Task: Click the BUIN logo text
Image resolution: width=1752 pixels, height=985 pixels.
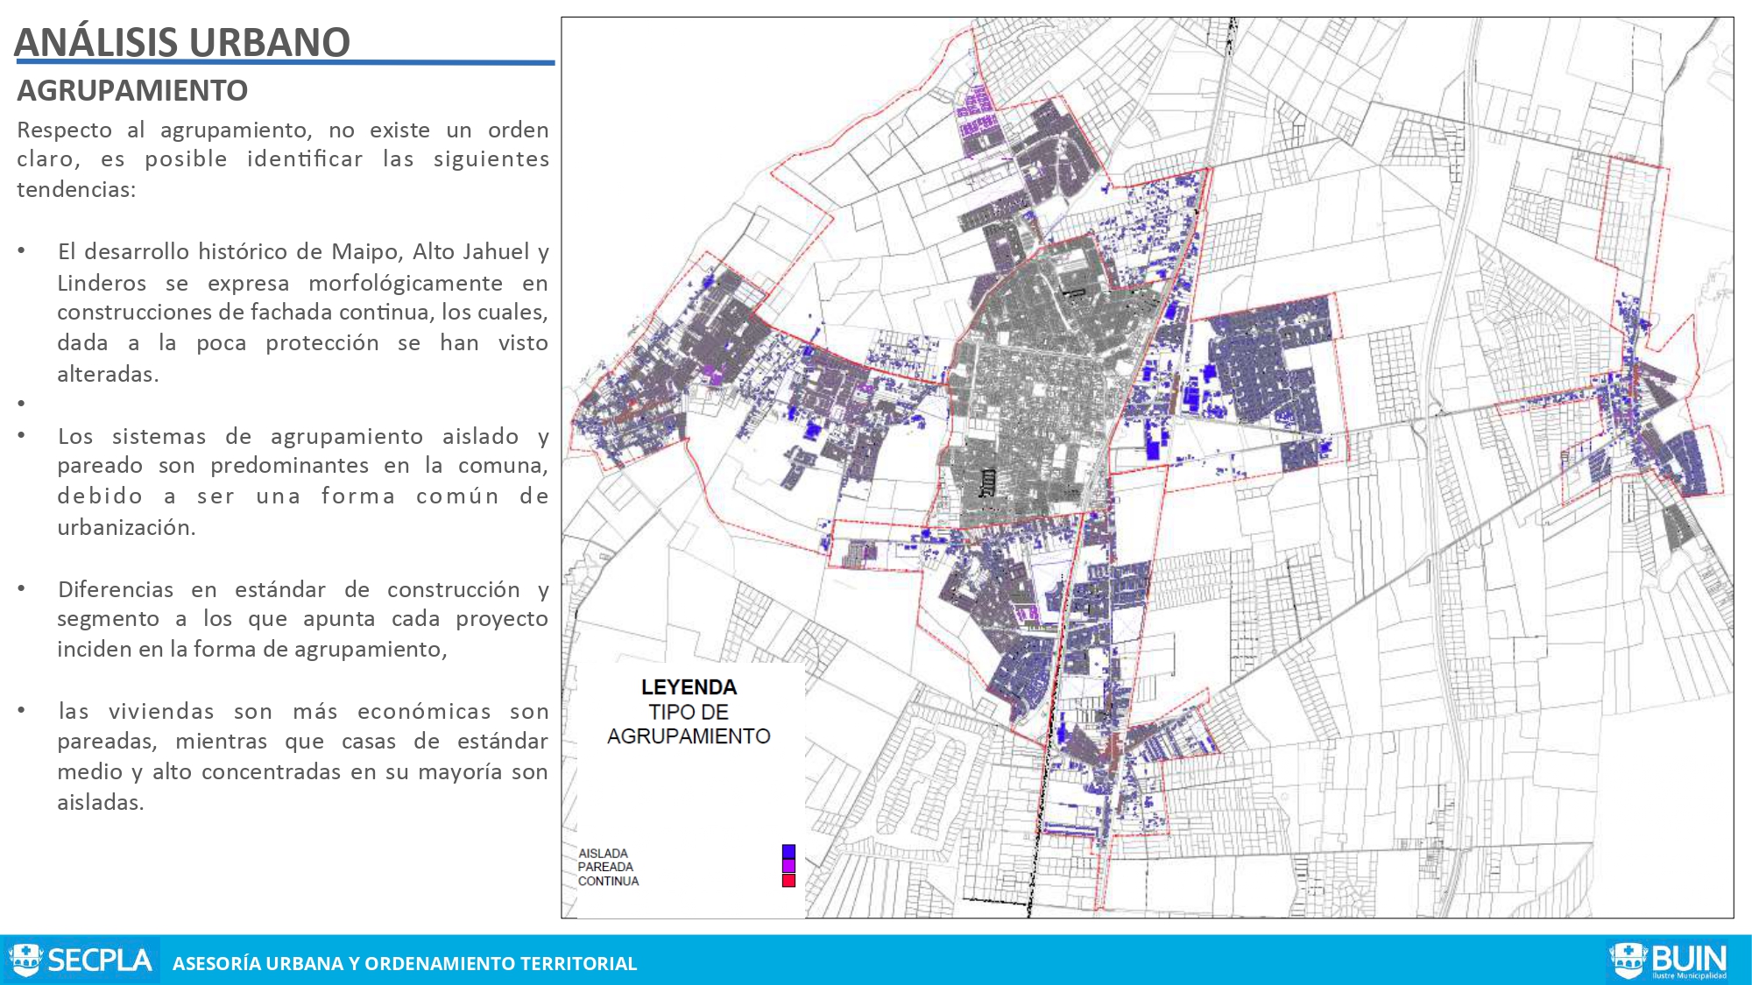Action: tap(1689, 960)
